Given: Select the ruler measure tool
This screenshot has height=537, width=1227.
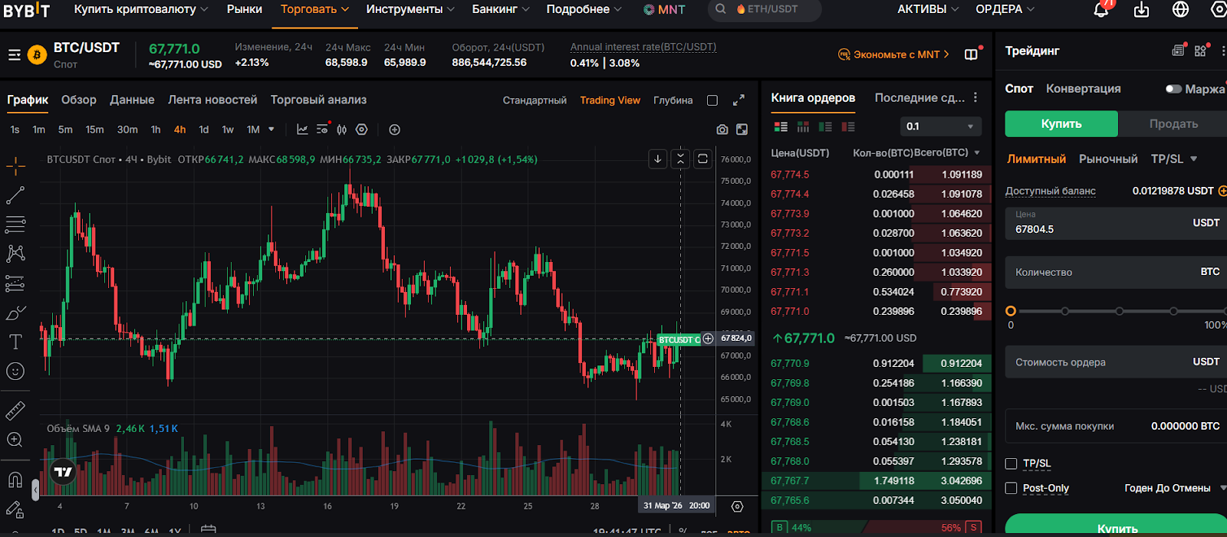Looking at the screenshot, I should click(15, 411).
